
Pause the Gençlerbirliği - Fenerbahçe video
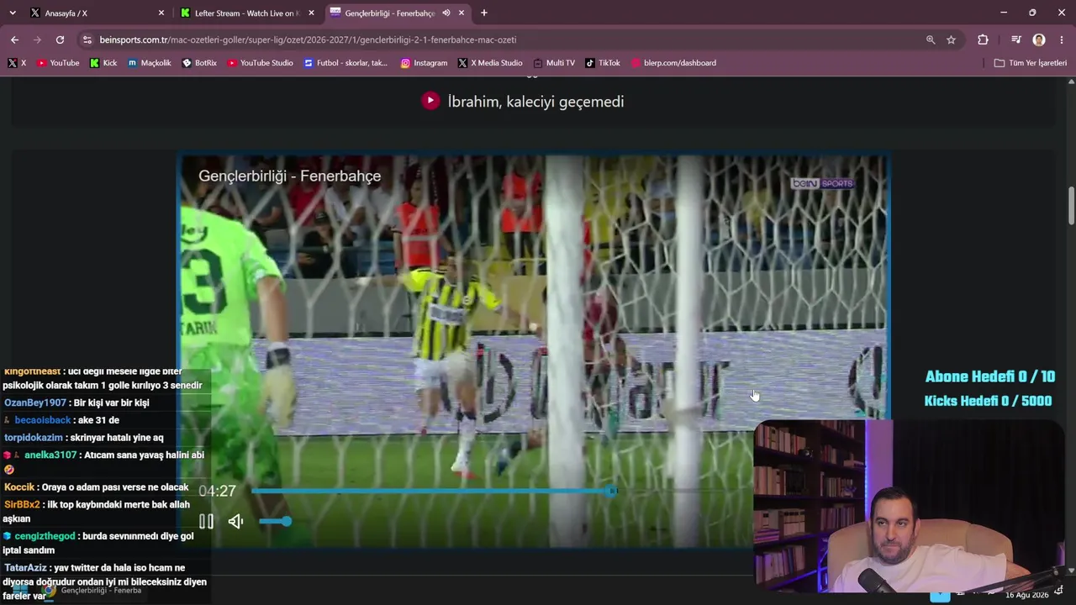click(x=206, y=521)
